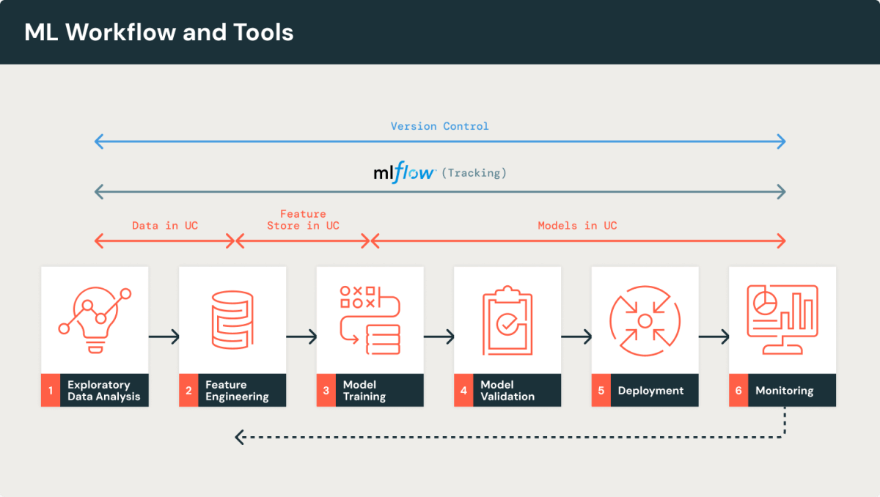Toggle the numbered badge 4 on Model Validation
The width and height of the screenshot is (880, 497).
[x=463, y=390]
